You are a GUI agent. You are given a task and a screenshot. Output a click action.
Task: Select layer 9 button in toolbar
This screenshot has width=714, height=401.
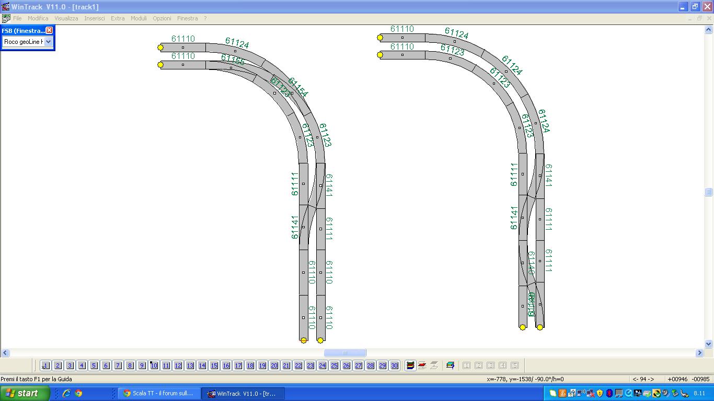coord(142,365)
